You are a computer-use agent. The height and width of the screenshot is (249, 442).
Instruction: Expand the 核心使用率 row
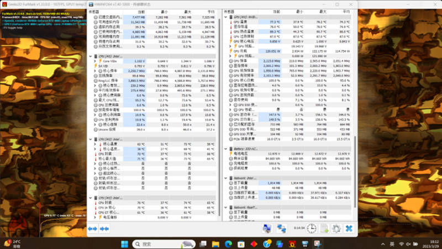pyautogui.click(x=95, y=95)
